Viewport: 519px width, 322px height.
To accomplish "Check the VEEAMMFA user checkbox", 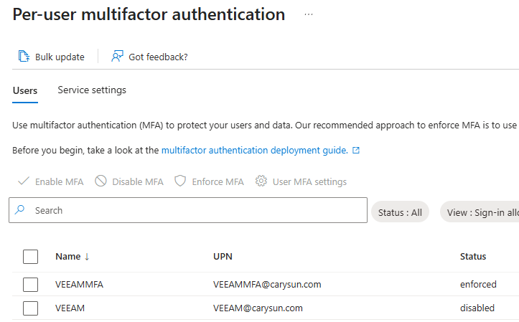I will click(30, 285).
